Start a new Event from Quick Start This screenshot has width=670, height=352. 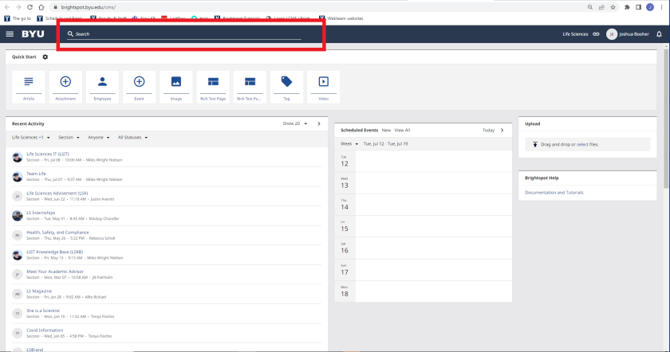point(139,86)
